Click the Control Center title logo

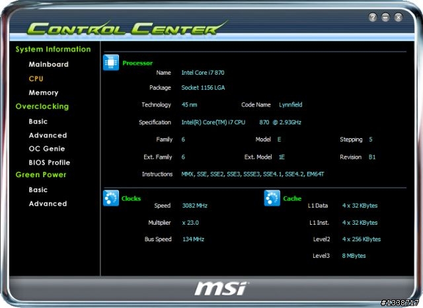click(x=127, y=28)
